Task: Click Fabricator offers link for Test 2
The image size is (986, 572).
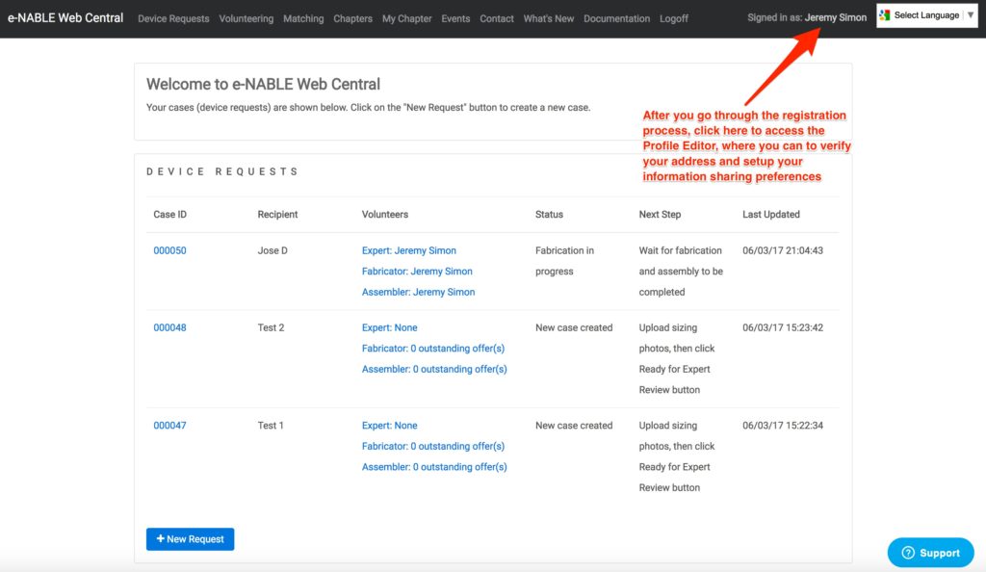Action: point(432,349)
